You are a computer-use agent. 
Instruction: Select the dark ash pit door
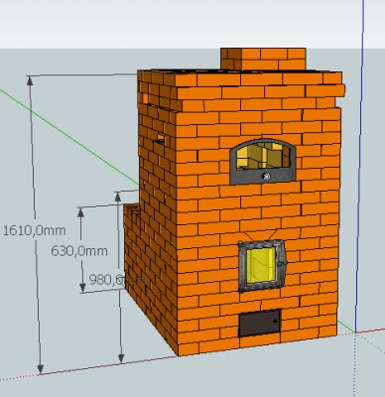pyautogui.click(x=260, y=323)
